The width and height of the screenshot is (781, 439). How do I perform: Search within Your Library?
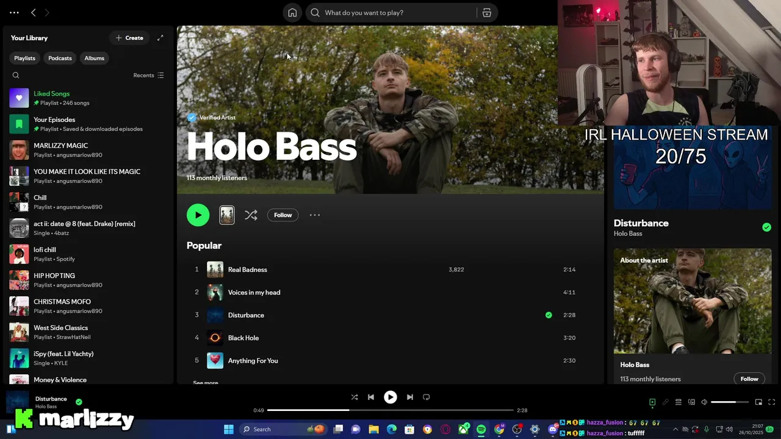[16, 76]
